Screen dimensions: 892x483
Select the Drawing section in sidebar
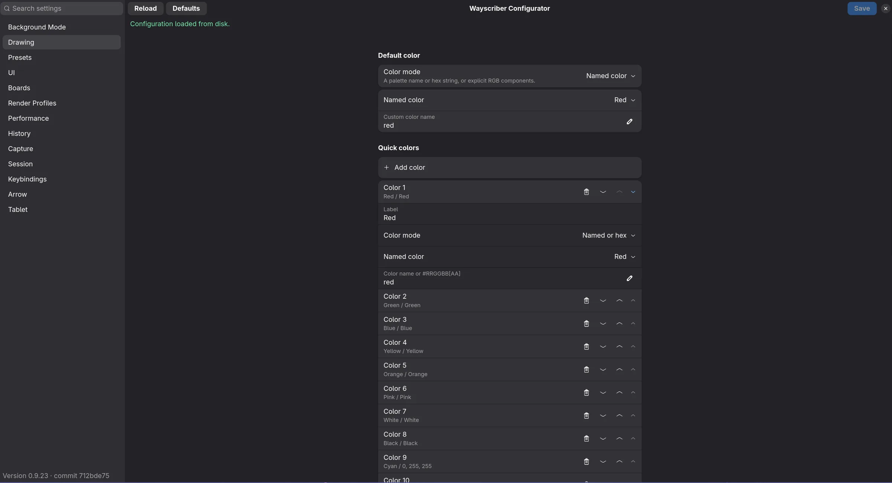[61, 42]
